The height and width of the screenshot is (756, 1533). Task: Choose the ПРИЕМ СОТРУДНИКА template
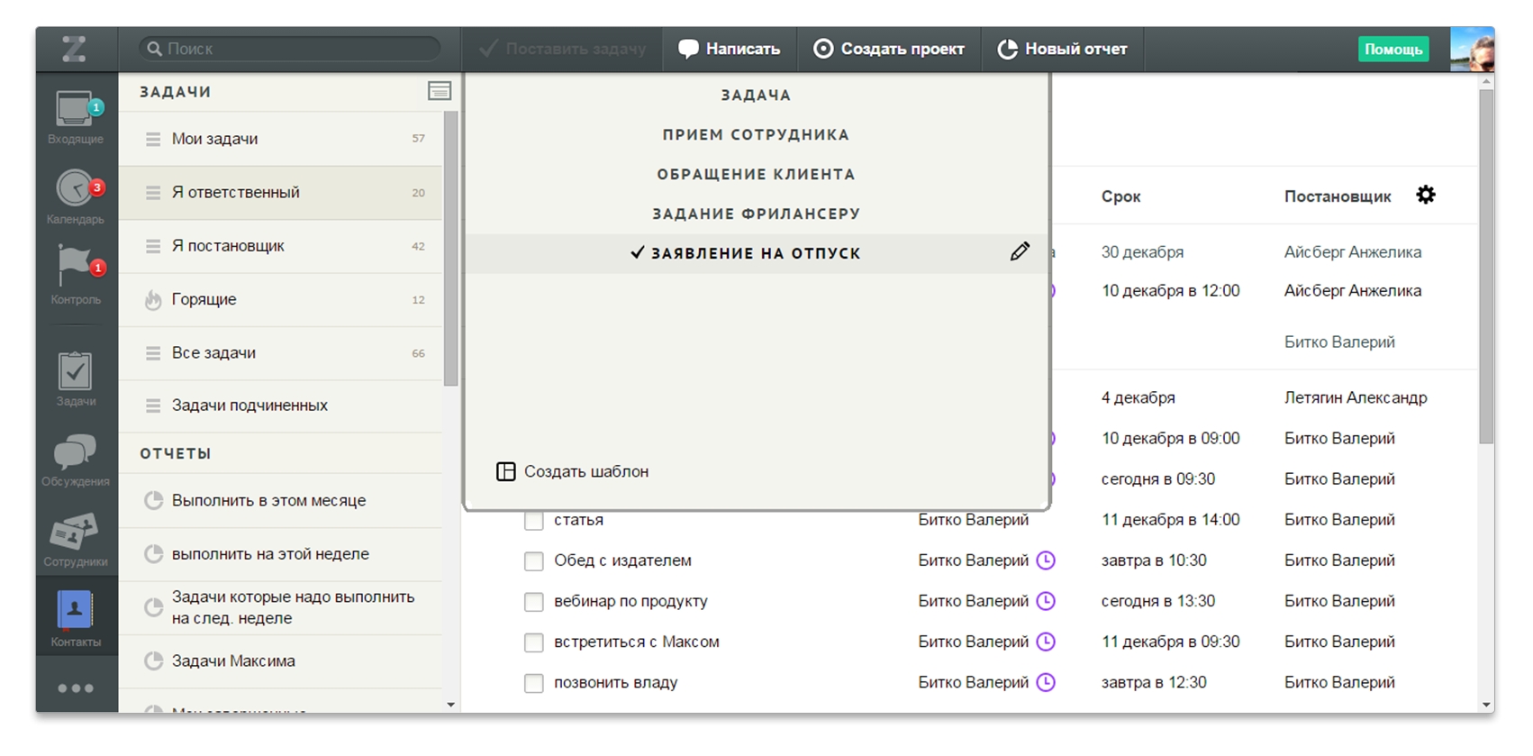[x=756, y=134]
